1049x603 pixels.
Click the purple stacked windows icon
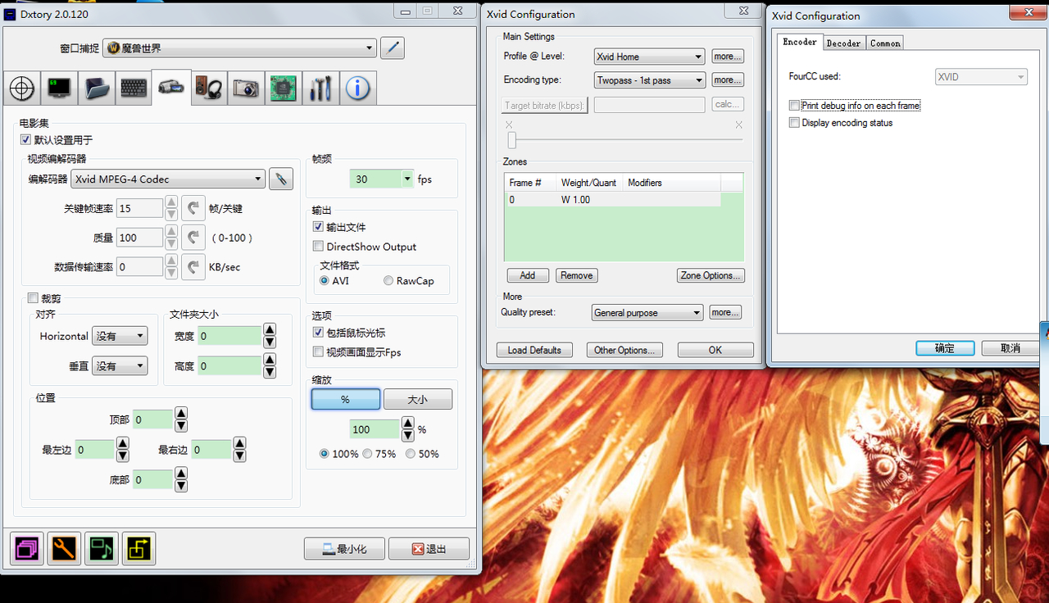pos(27,549)
